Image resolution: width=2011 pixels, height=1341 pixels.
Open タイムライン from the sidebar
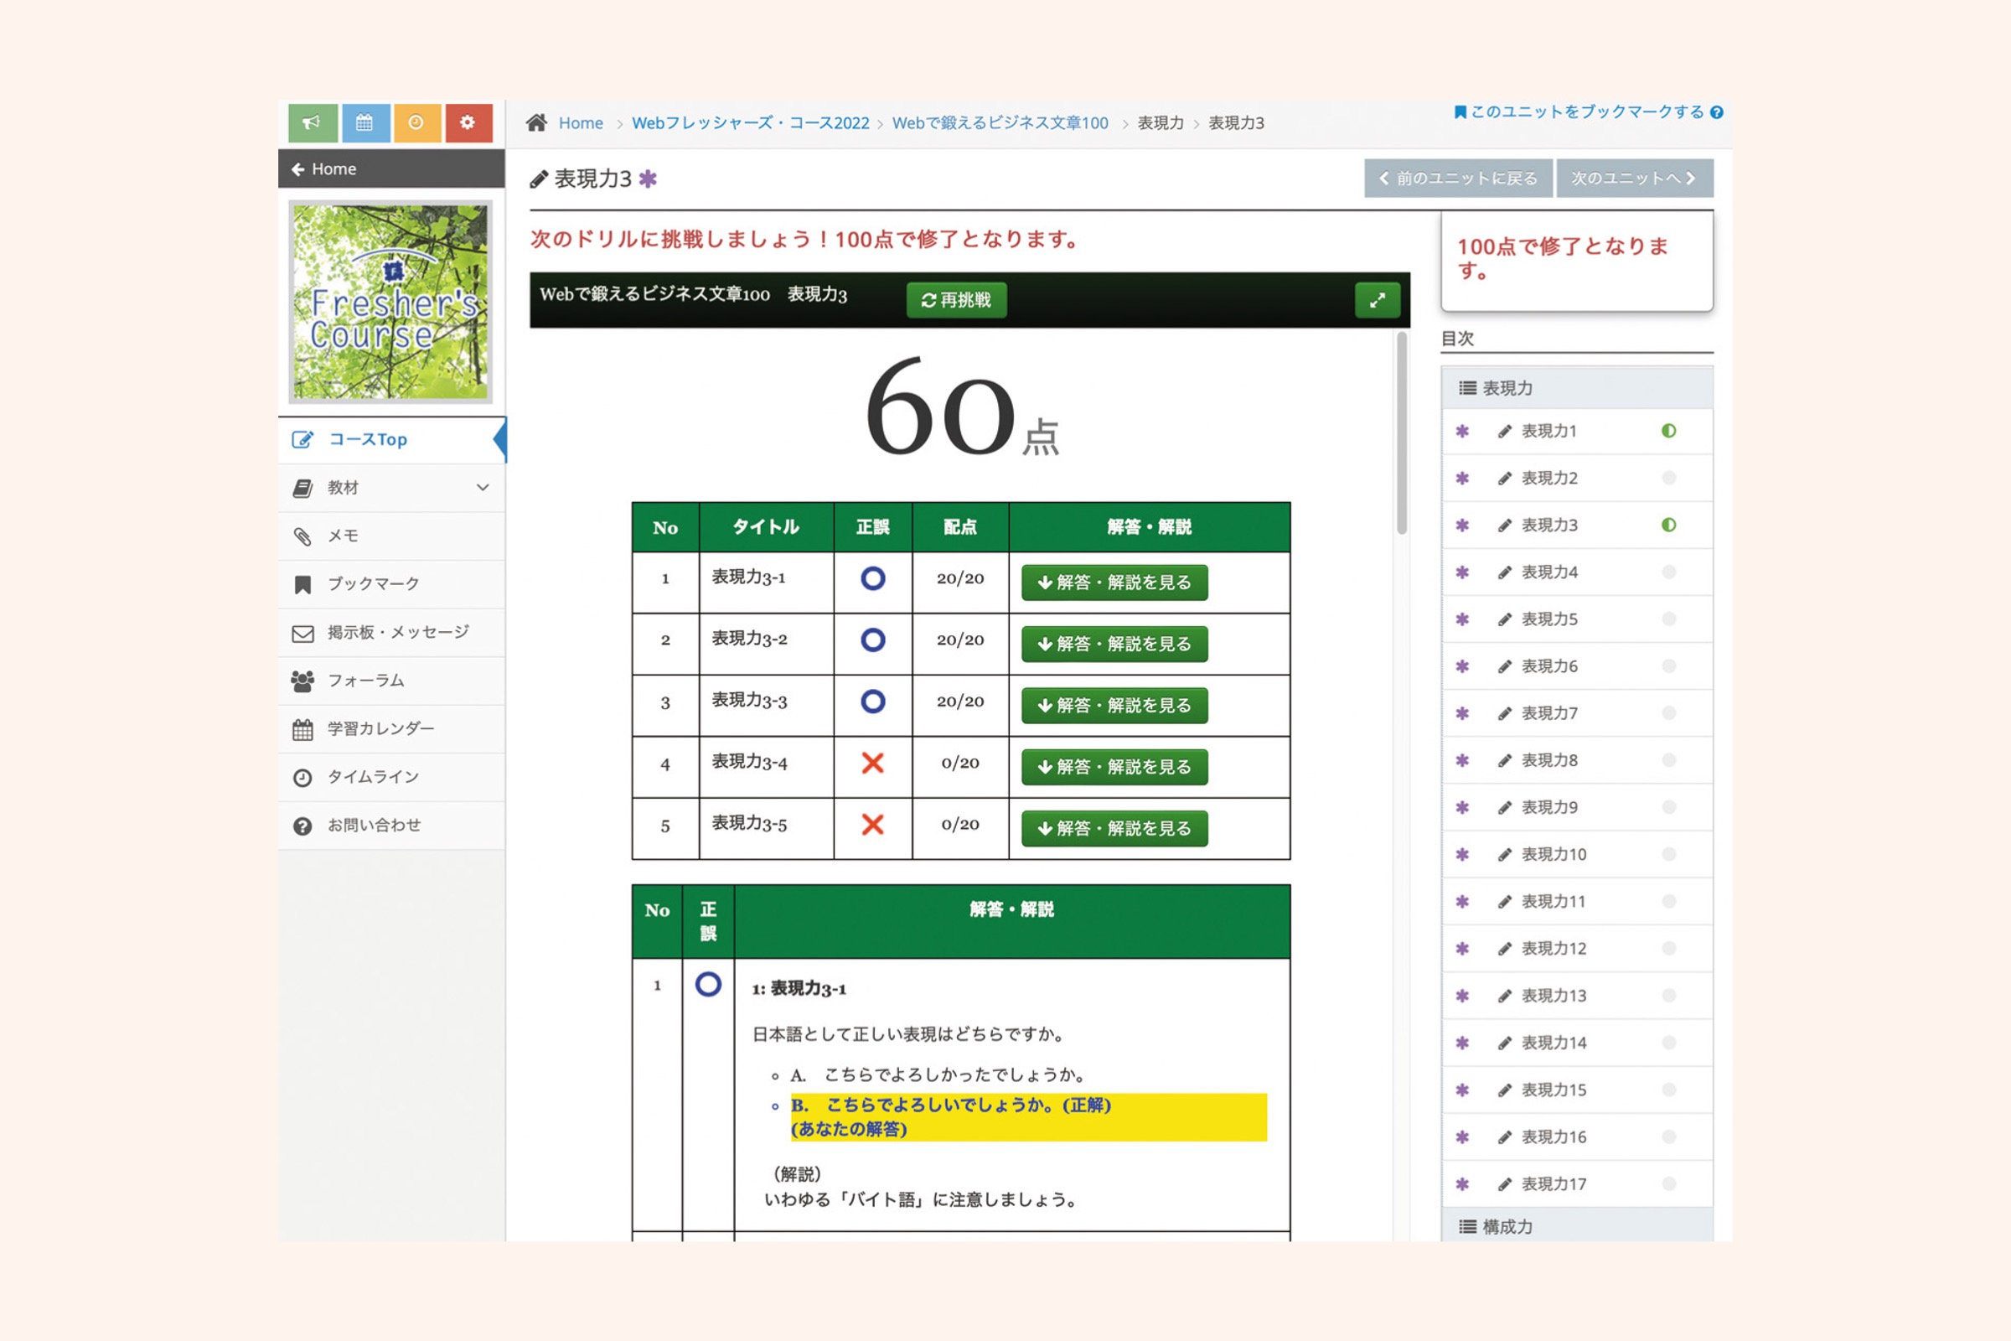[391, 778]
